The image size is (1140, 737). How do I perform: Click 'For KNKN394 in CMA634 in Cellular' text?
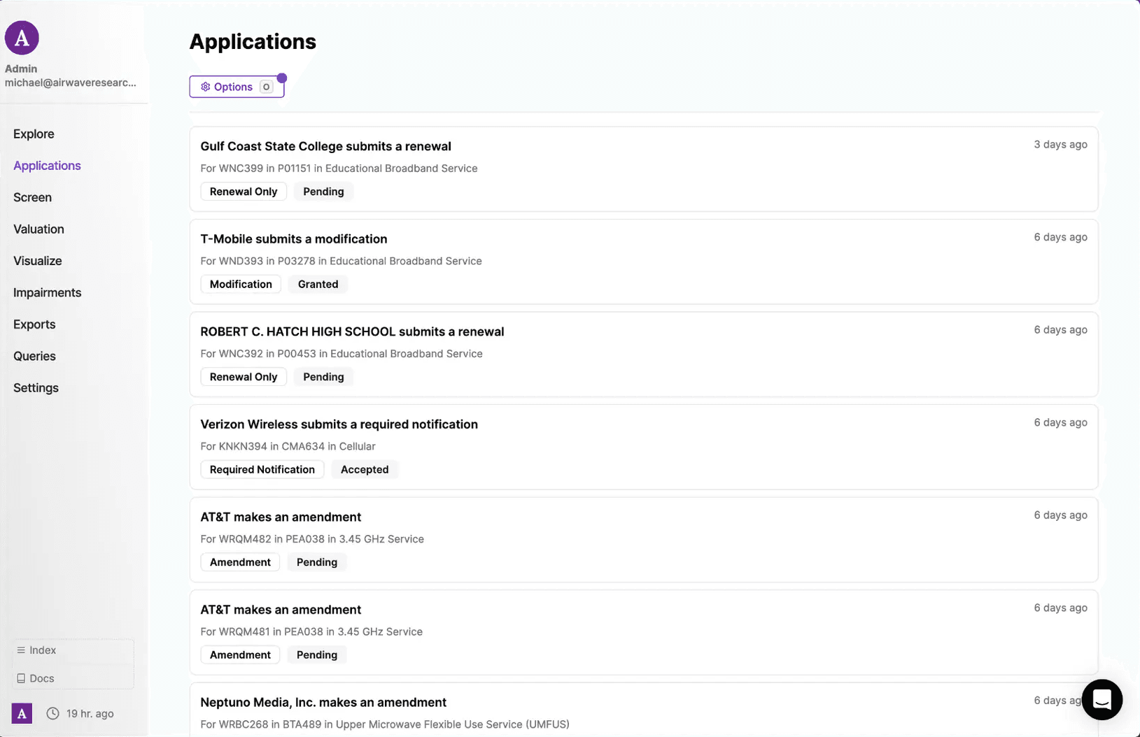pos(288,446)
